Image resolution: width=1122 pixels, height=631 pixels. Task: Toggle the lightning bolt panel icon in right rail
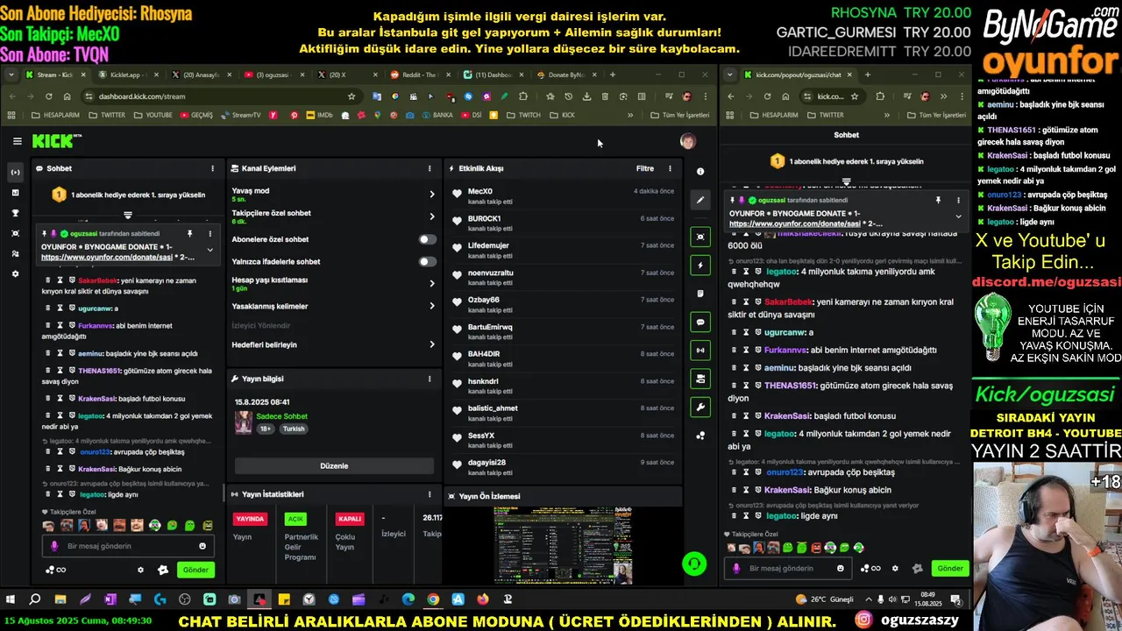tap(699, 265)
